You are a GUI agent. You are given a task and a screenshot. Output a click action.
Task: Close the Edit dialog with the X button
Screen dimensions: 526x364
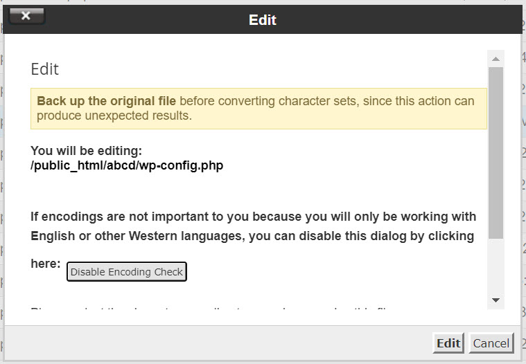point(26,16)
